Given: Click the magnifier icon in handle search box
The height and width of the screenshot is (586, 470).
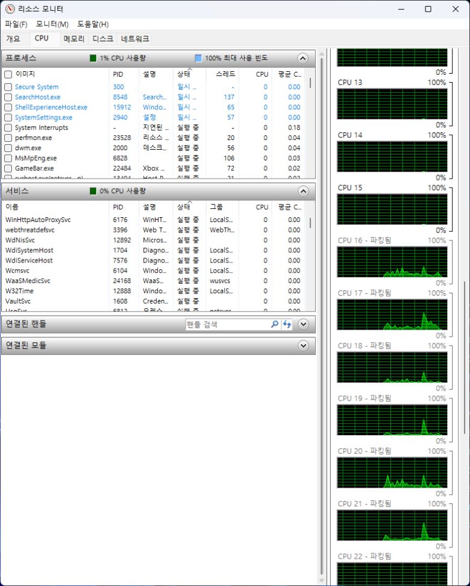Looking at the screenshot, I should (275, 324).
